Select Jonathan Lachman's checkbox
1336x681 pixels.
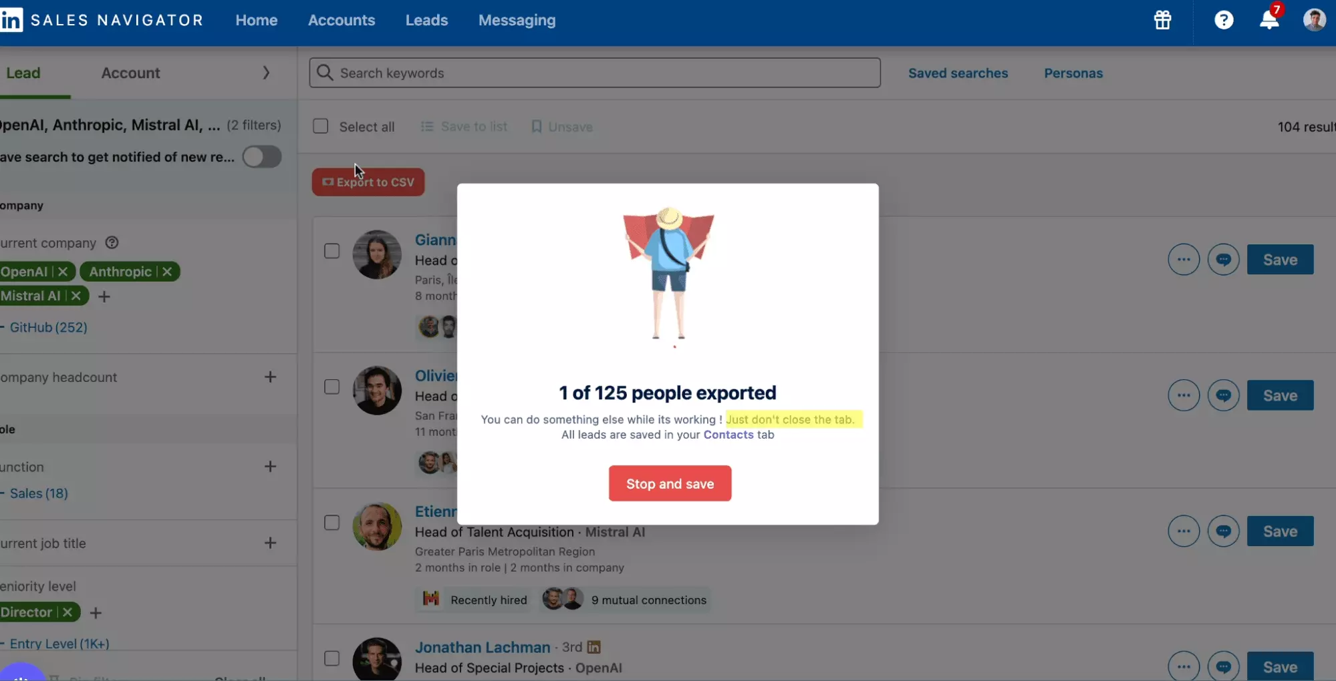(331, 658)
